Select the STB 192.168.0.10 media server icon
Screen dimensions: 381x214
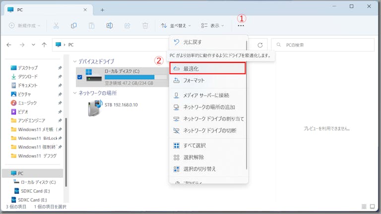[95, 107]
